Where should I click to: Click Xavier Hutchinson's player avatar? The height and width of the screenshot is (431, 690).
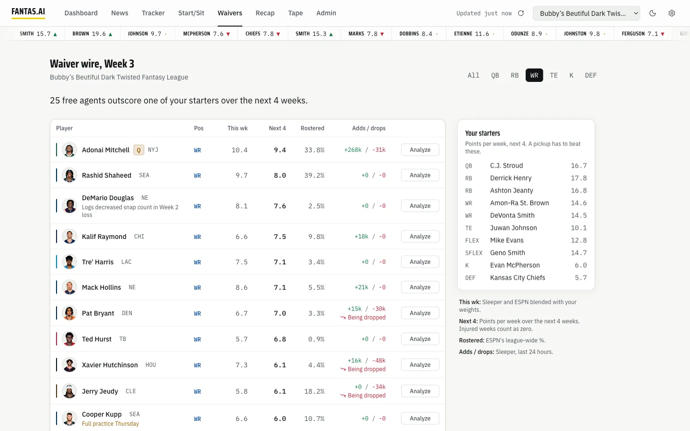(x=69, y=365)
